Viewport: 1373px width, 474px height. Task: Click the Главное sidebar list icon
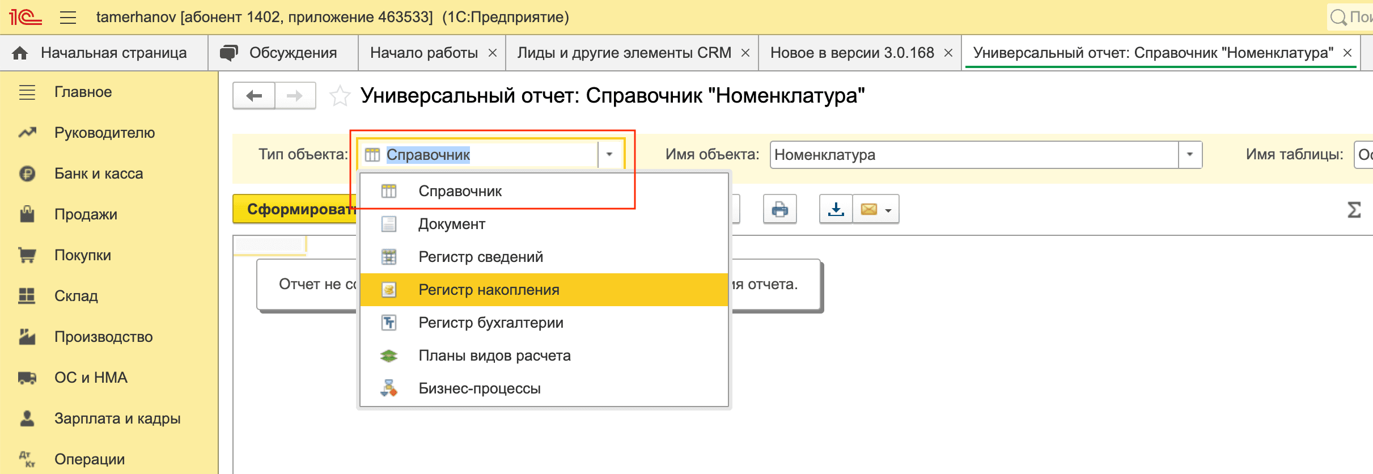[x=27, y=92]
